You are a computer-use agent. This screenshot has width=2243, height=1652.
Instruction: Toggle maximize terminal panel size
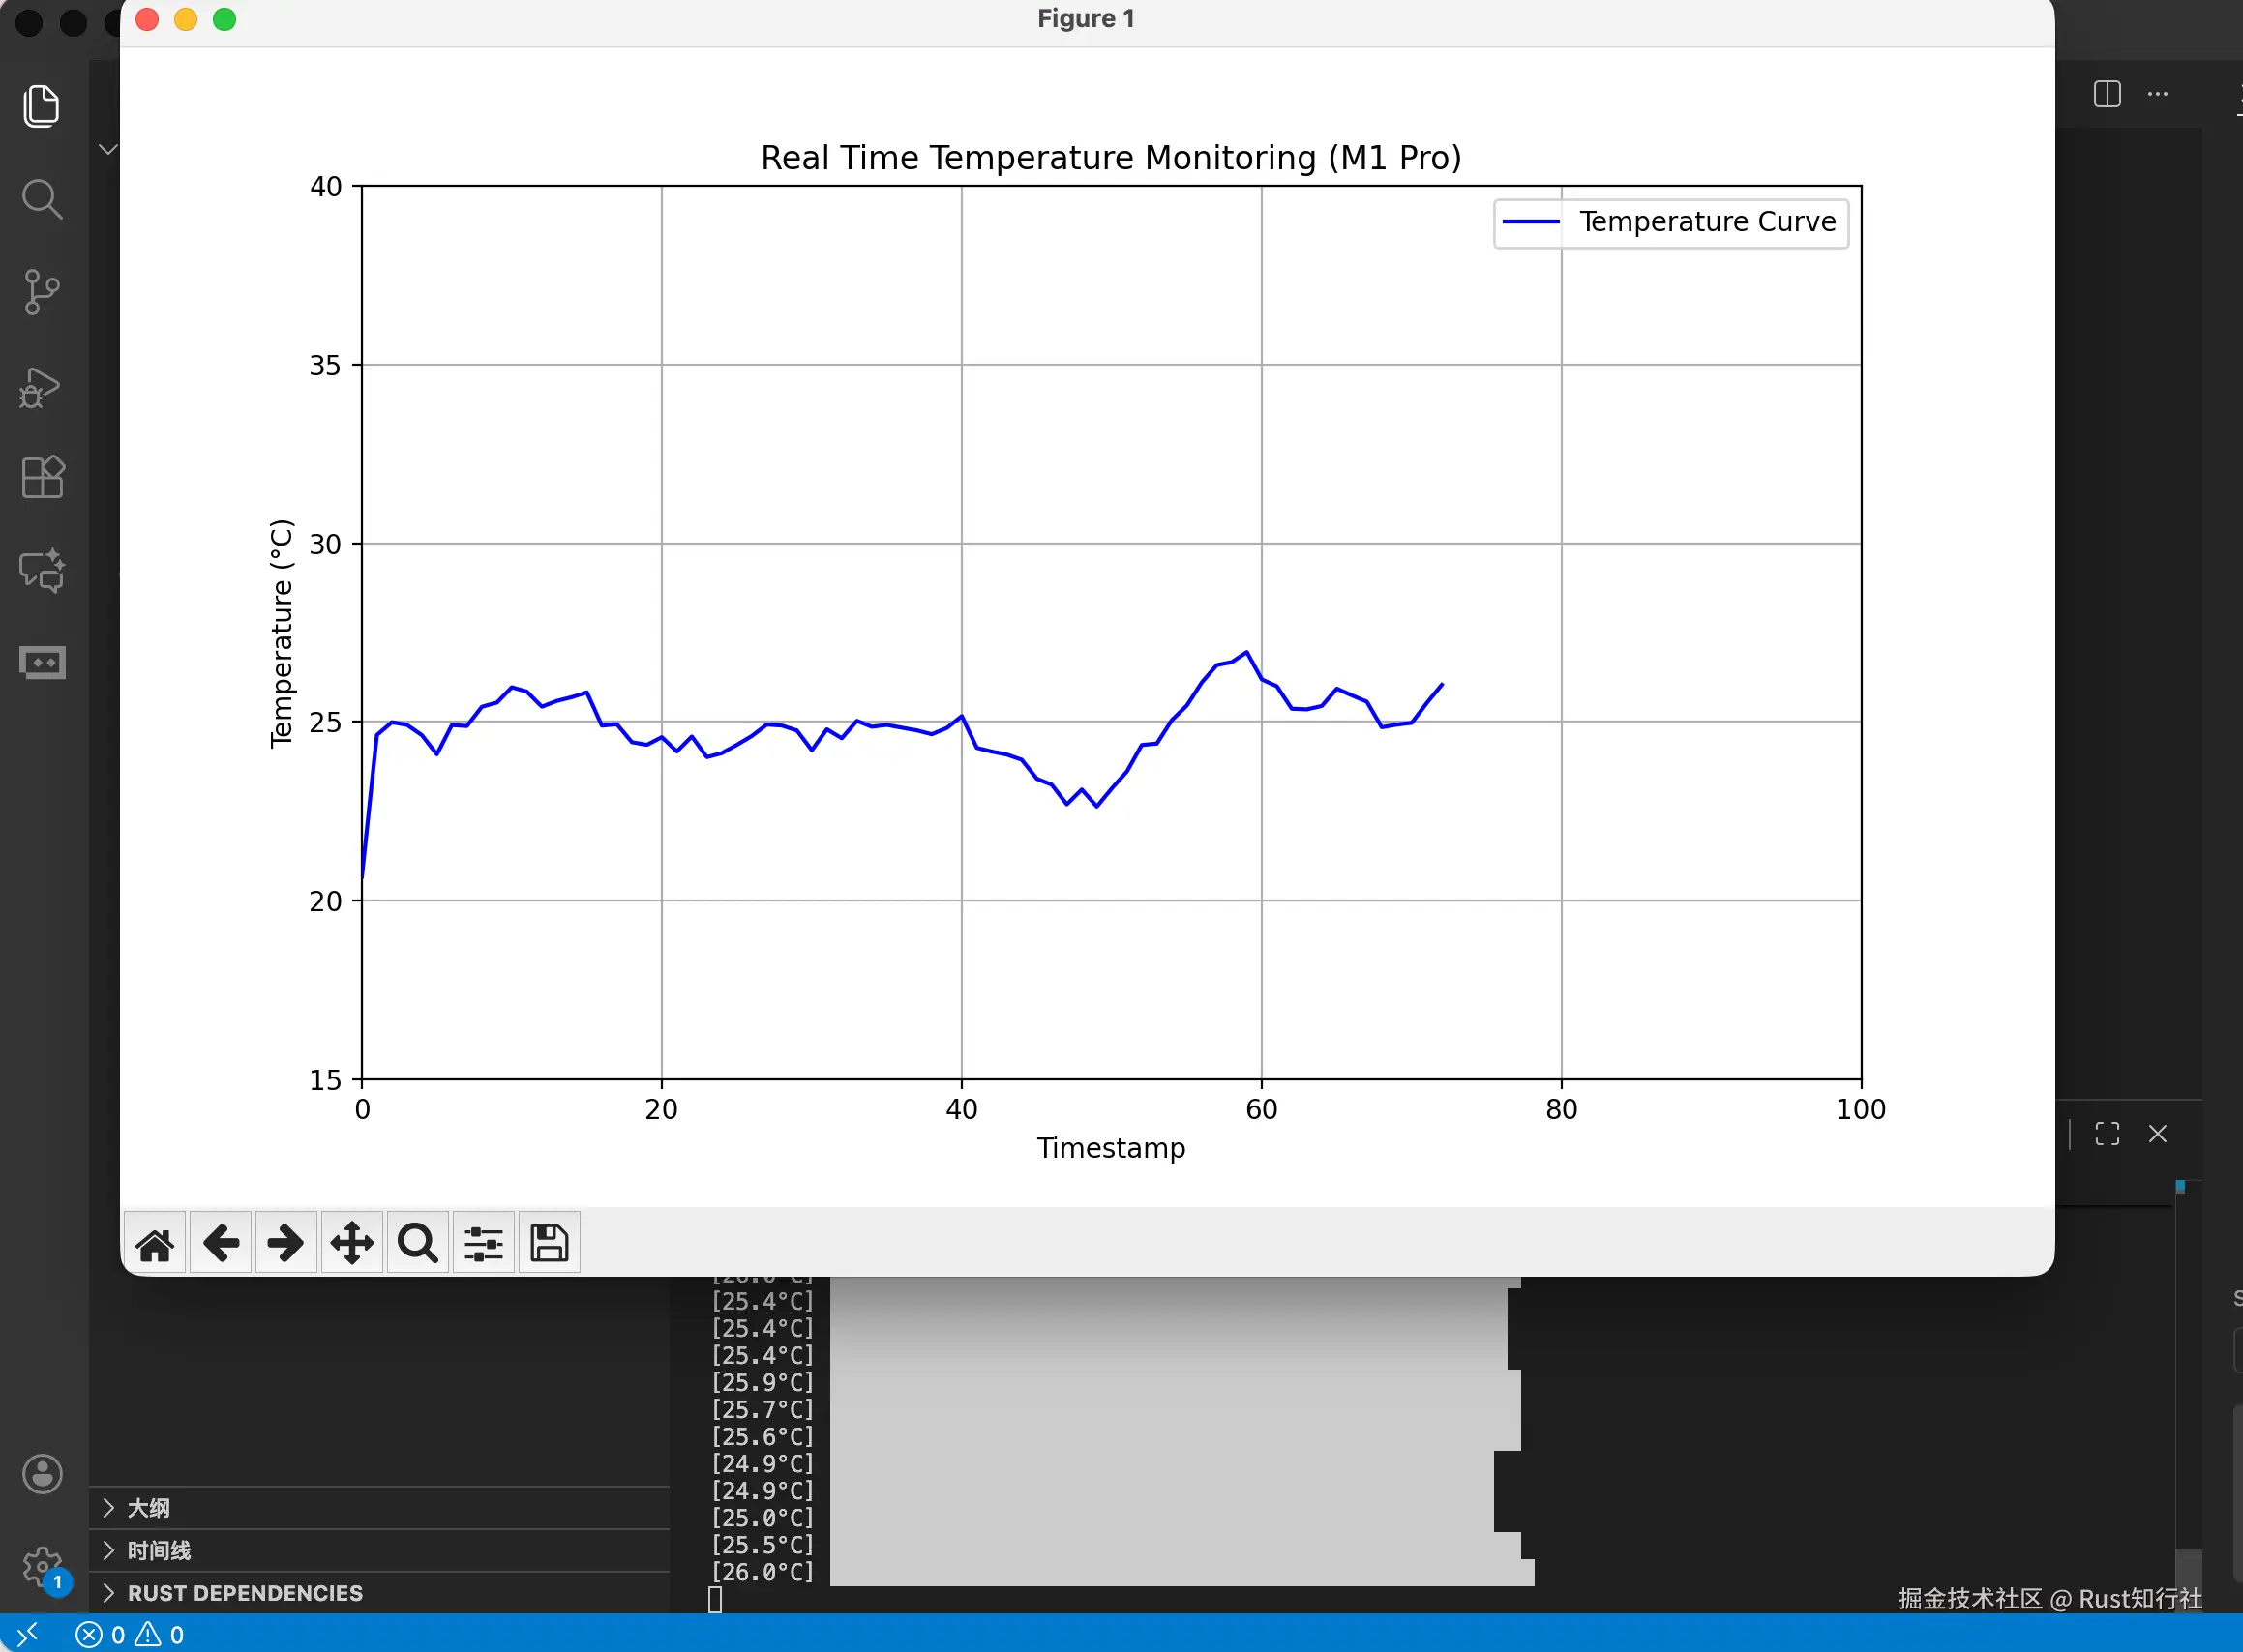2107,1134
